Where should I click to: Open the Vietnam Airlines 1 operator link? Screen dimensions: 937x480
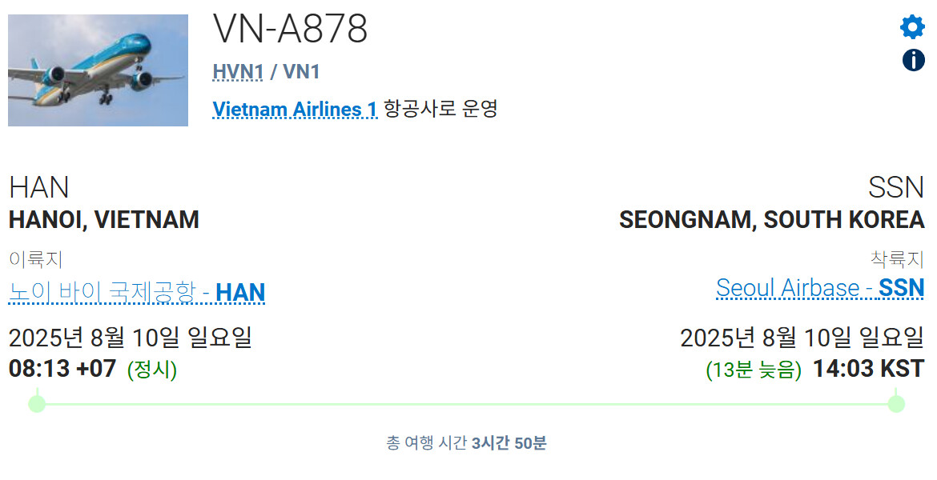click(294, 109)
